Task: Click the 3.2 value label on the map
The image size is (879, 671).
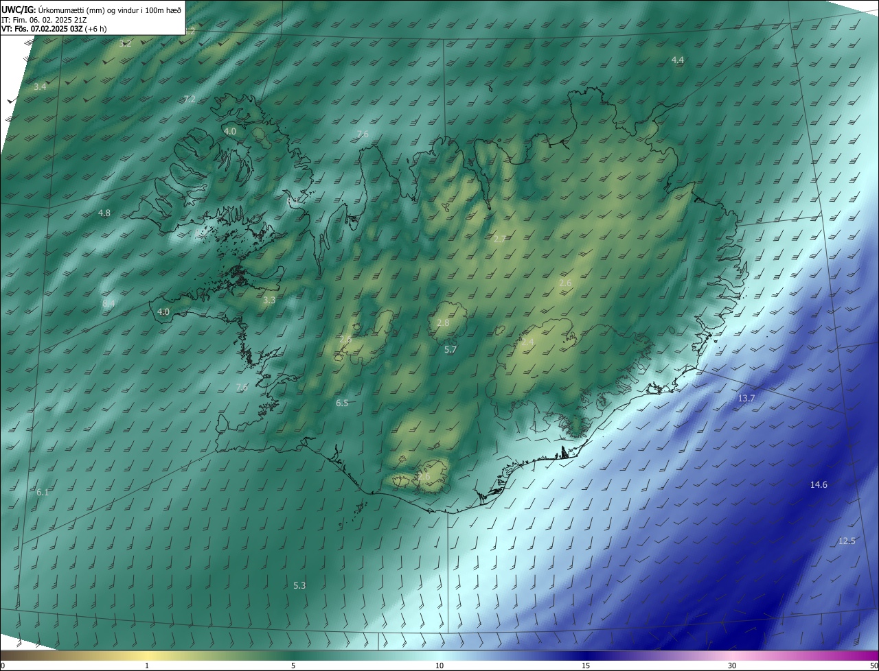Action: (x=125, y=43)
